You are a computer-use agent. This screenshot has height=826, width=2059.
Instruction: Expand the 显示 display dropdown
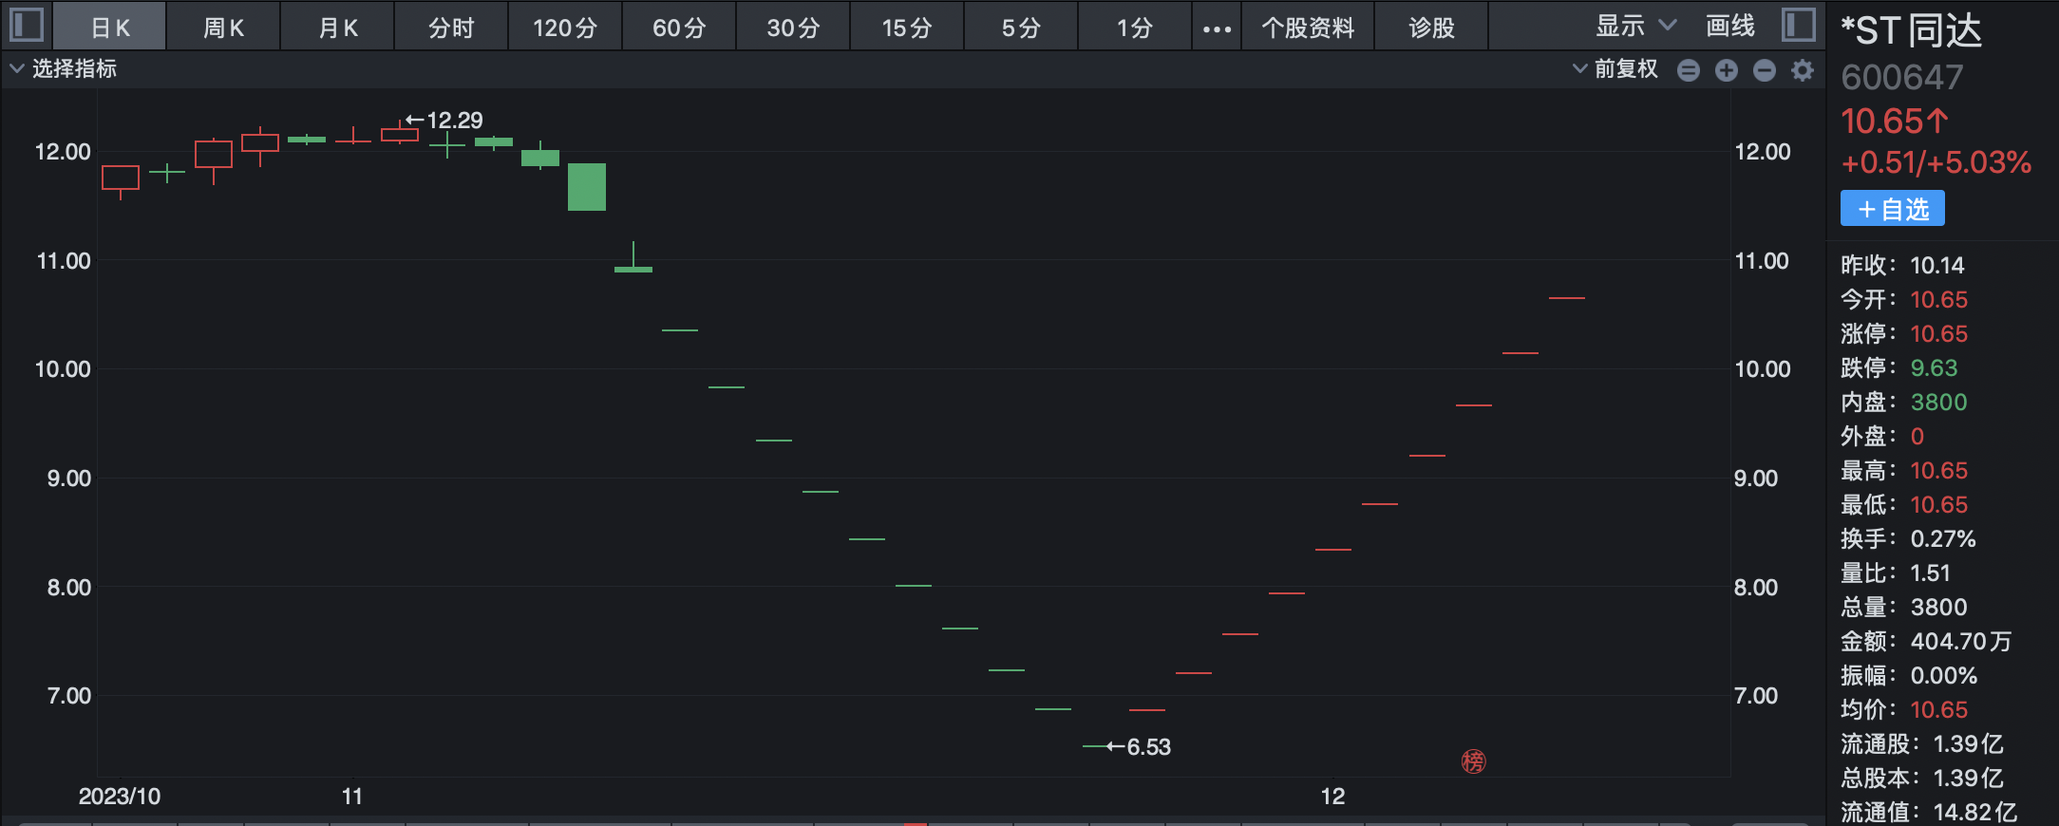pyautogui.click(x=1635, y=27)
